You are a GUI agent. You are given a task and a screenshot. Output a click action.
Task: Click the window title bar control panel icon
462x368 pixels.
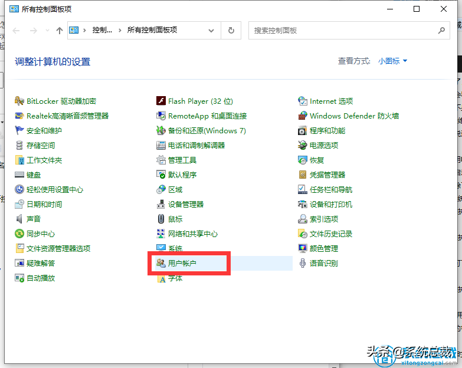(14, 9)
